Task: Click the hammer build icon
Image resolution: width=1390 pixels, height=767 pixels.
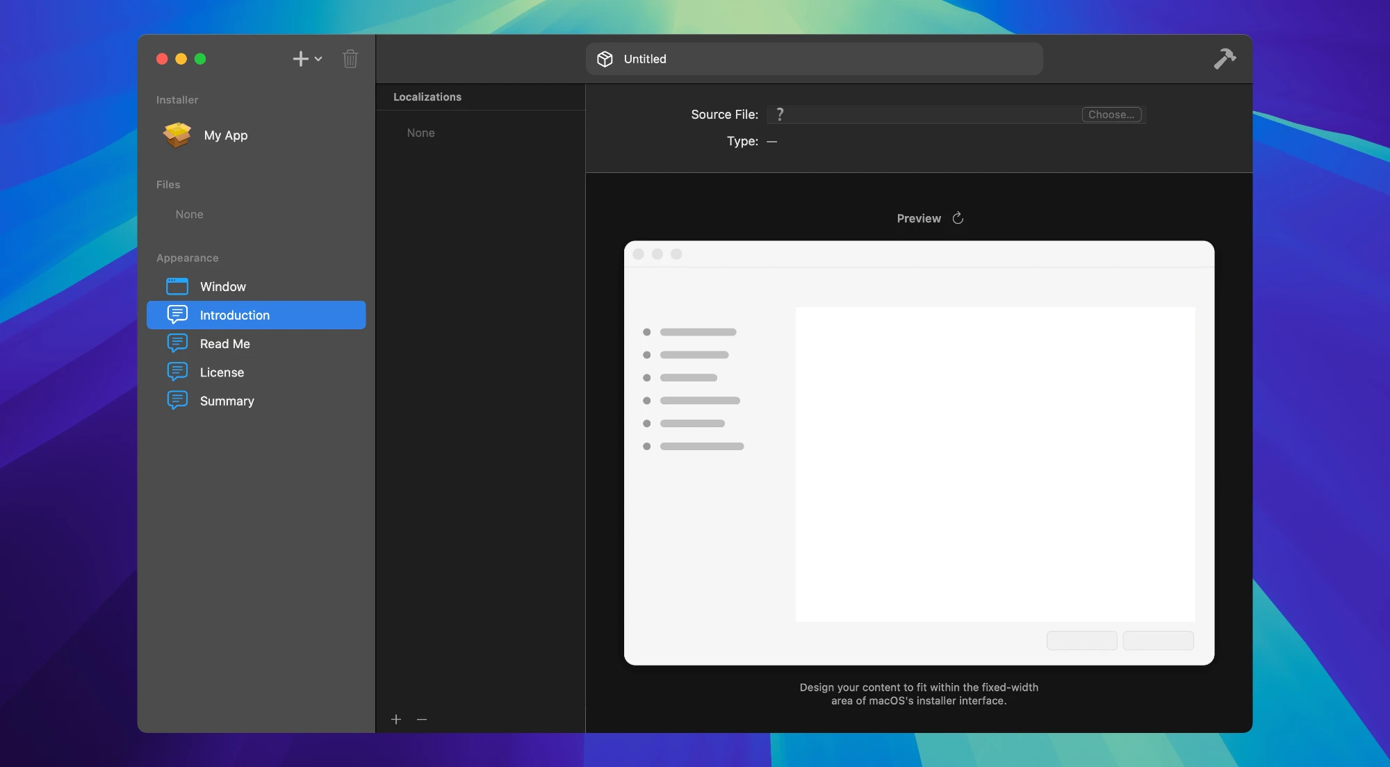Action: [1225, 59]
